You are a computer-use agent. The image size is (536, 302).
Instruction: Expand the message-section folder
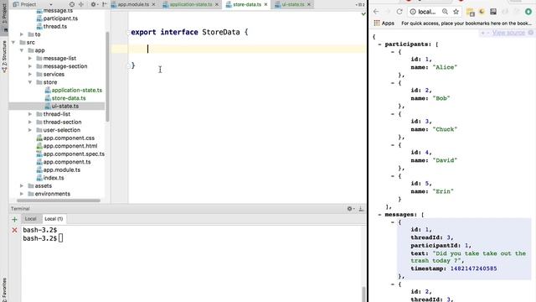30,66
